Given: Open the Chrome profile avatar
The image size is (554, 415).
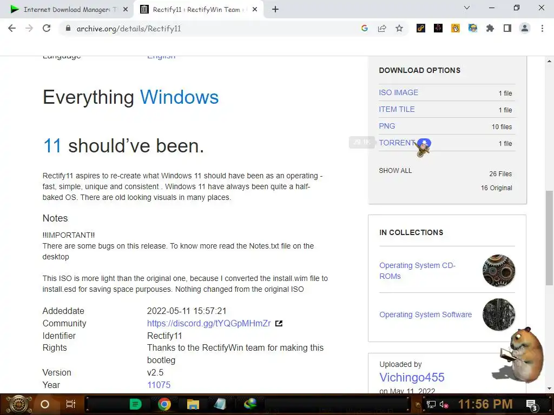Looking at the screenshot, I should coord(525,28).
